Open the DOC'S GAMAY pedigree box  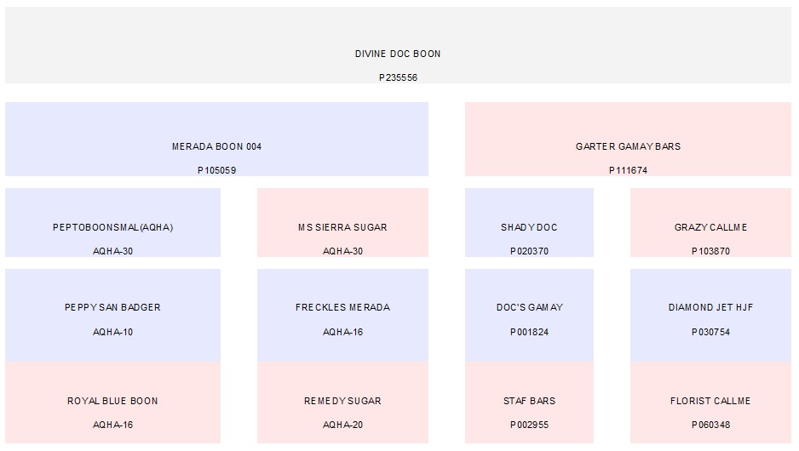(x=529, y=307)
